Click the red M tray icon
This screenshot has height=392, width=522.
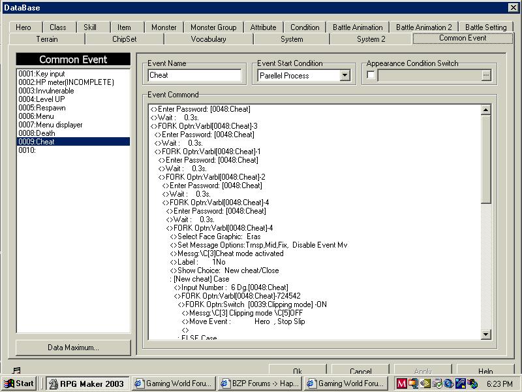pos(401,384)
